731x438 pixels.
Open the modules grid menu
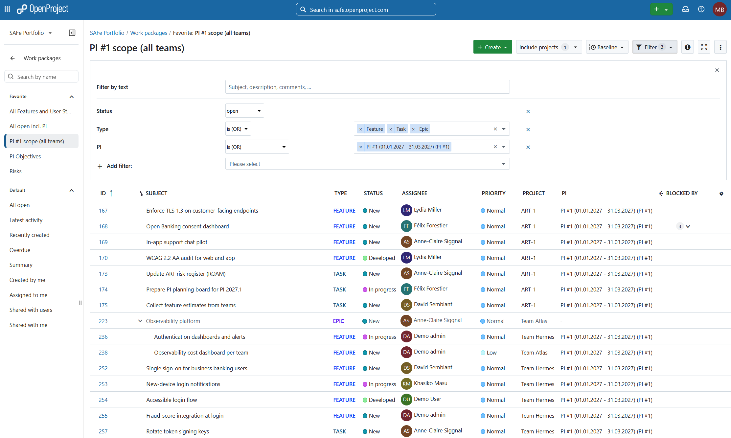7,9
